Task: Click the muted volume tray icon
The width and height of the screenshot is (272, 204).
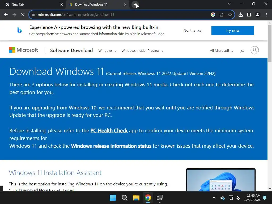Action: tap(238, 198)
